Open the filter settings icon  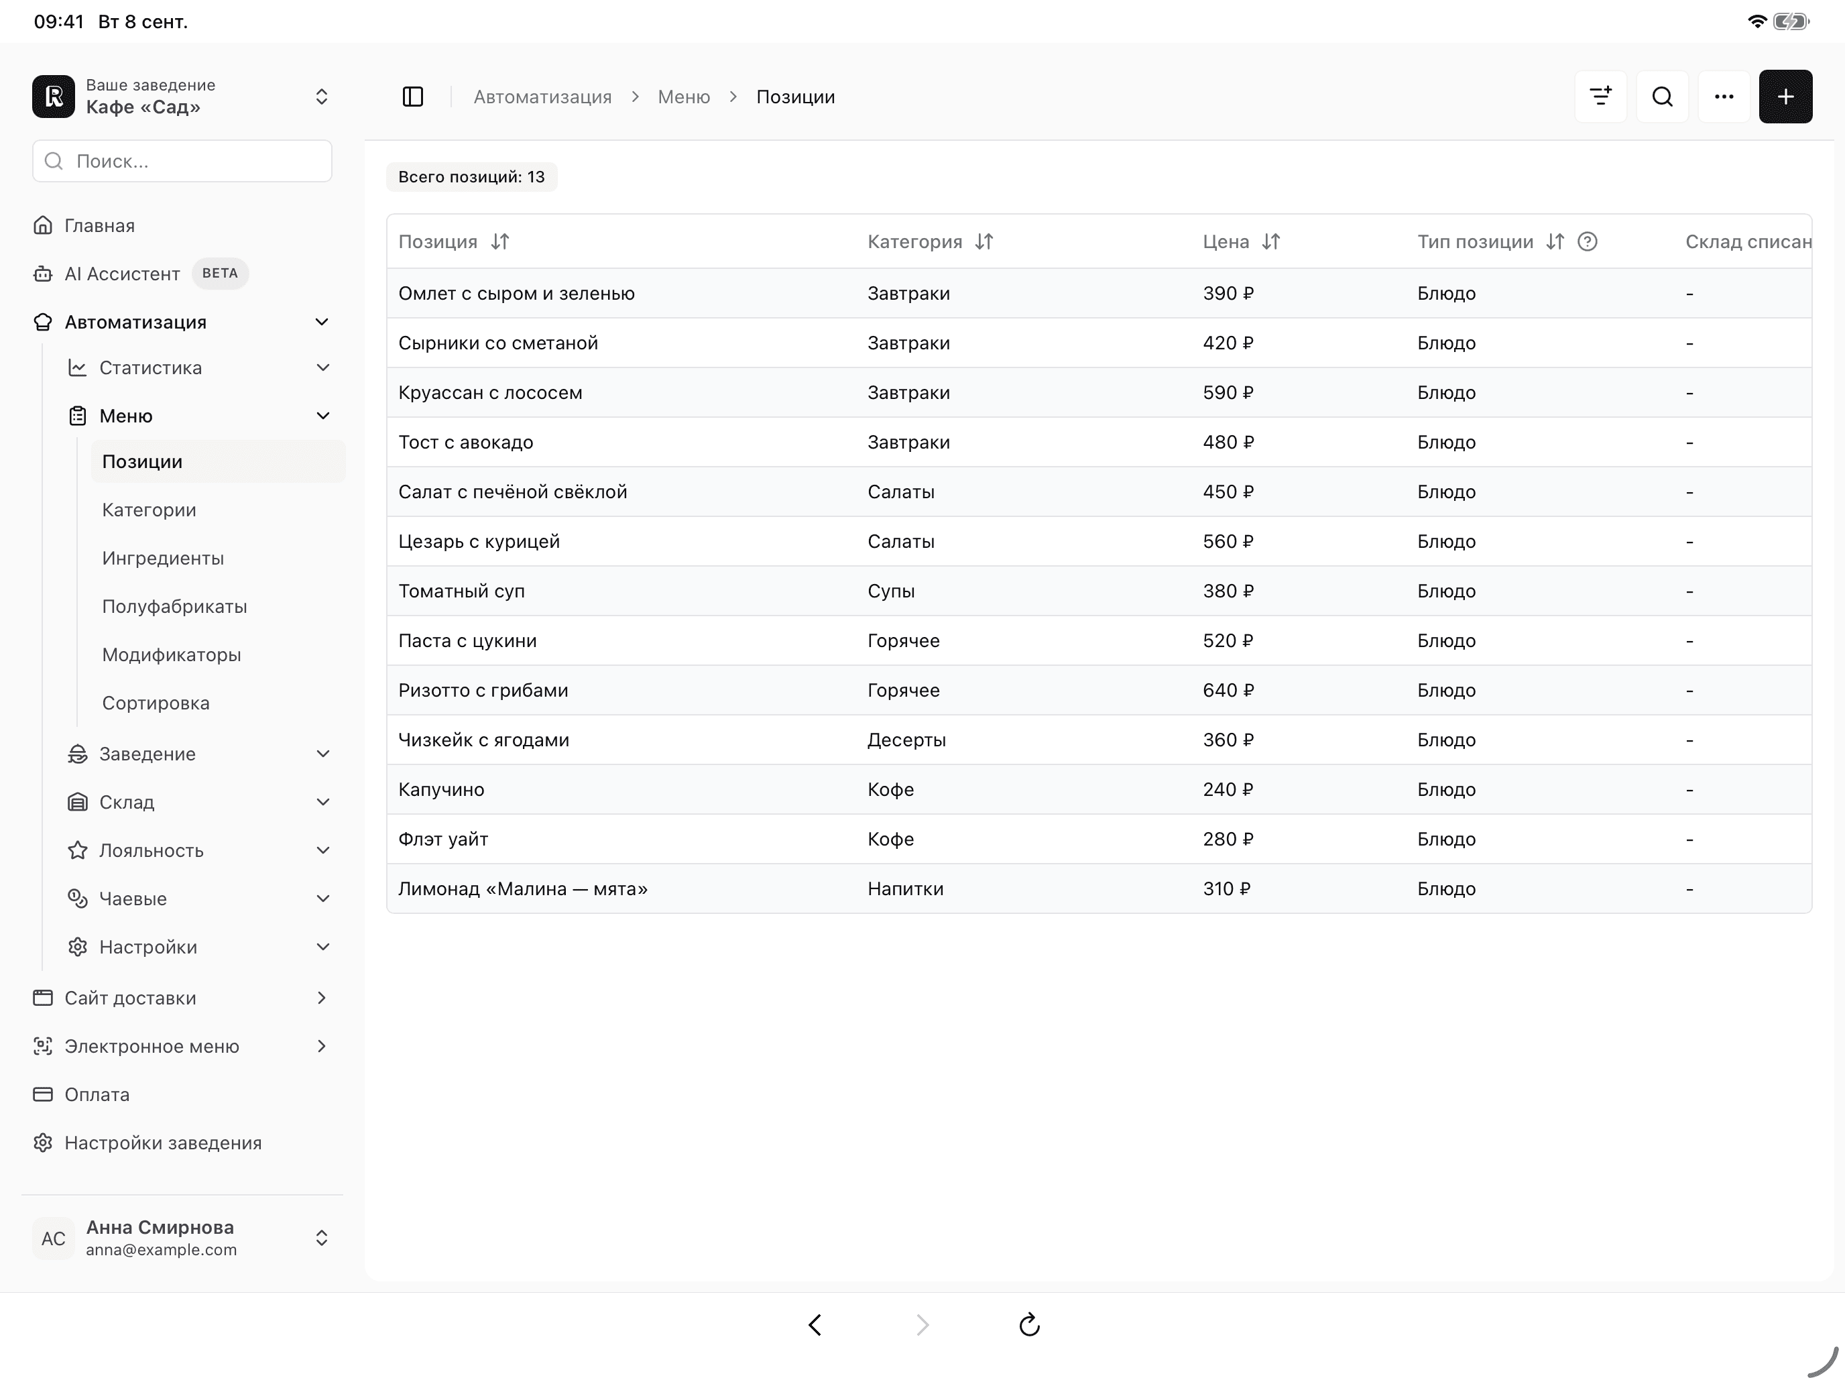(1600, 97)
